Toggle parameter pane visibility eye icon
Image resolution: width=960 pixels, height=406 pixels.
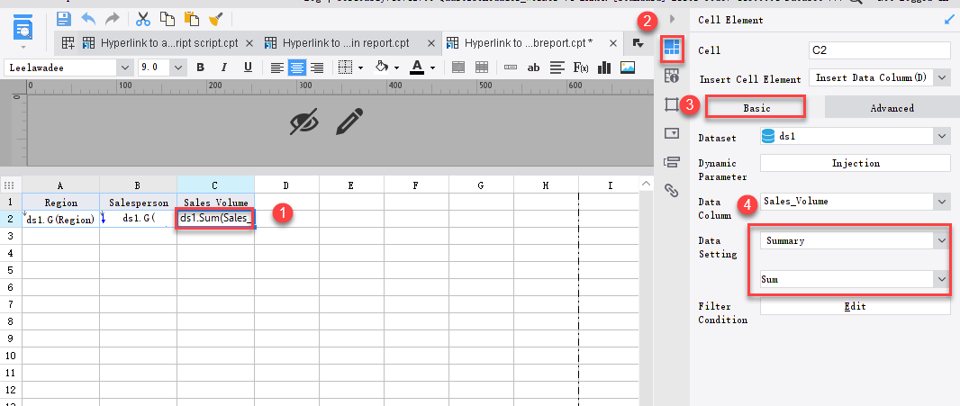[x=304, y=122]
